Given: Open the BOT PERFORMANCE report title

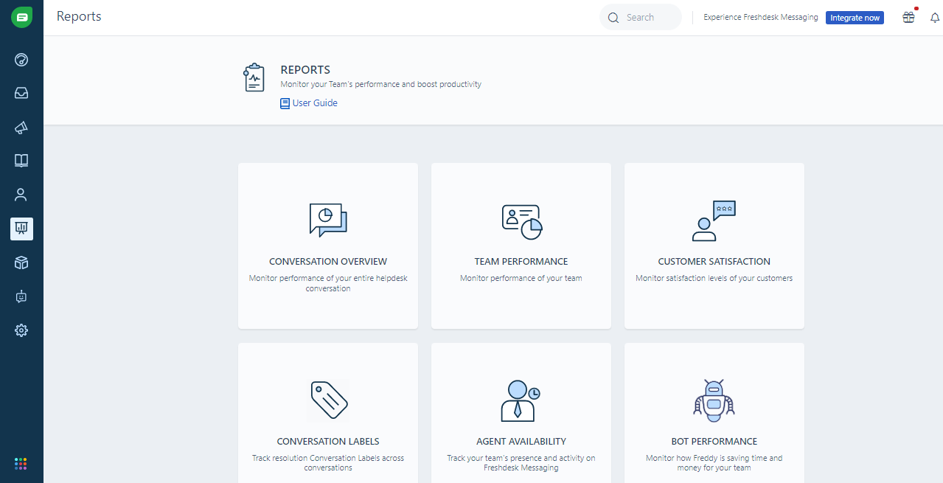Looking at the screenshot, I should 714,442.
